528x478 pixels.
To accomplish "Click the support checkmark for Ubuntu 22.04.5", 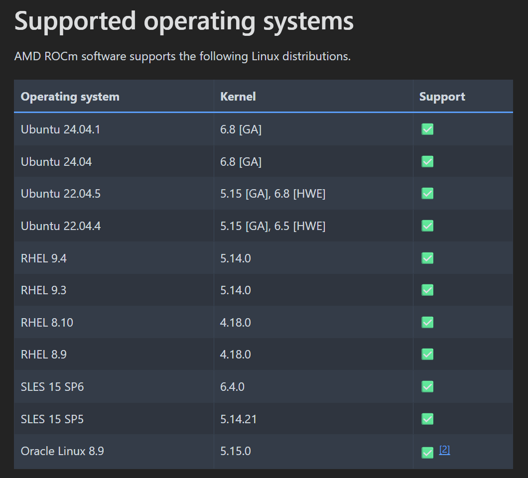I will point(427,194).
